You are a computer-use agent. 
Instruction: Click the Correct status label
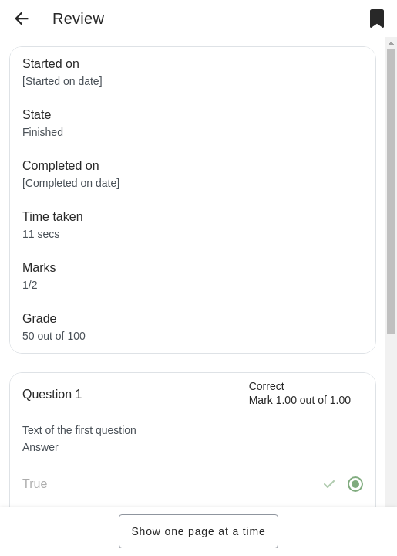pos(267,386)
